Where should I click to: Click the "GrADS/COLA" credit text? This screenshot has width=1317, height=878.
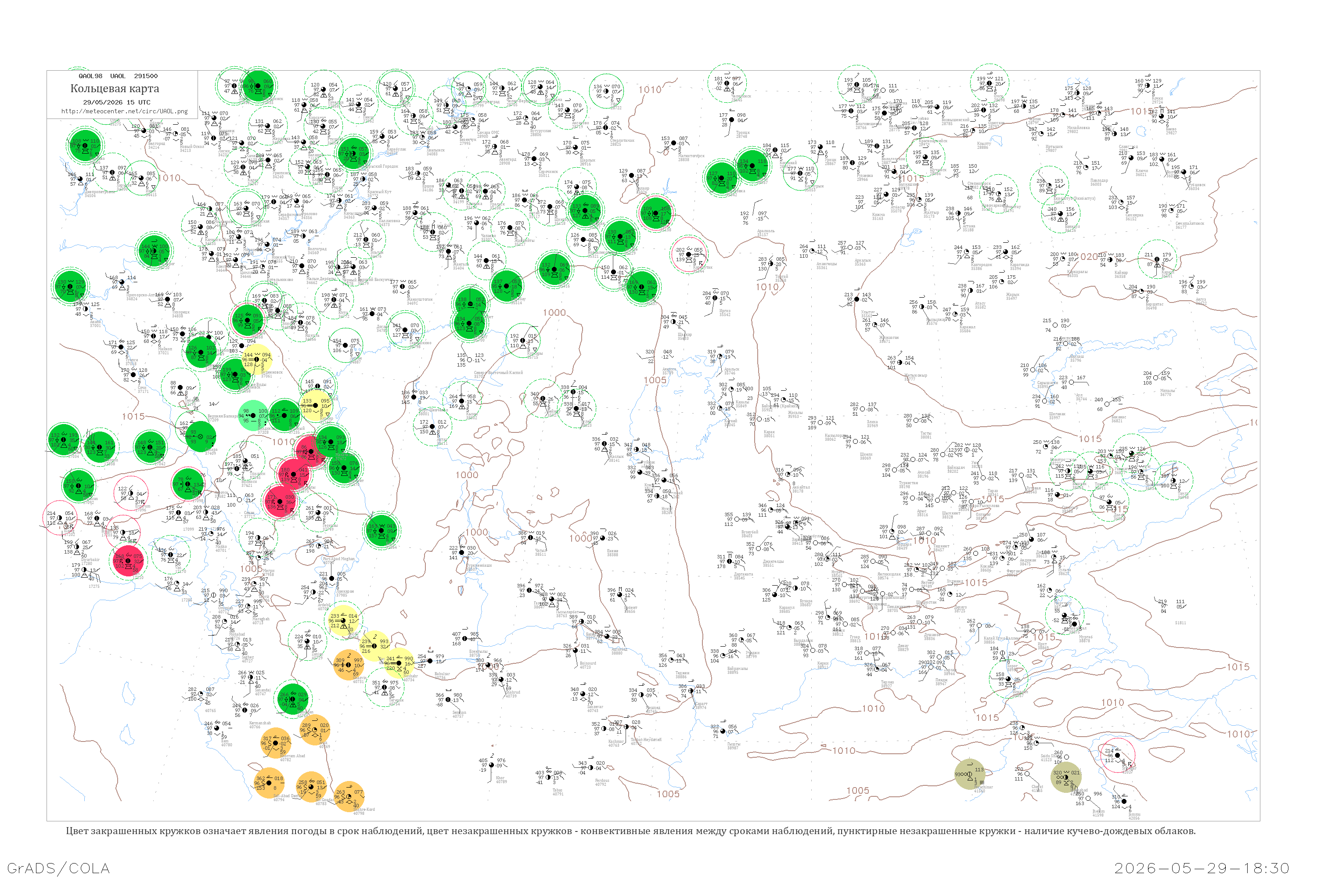coord(58,868)
